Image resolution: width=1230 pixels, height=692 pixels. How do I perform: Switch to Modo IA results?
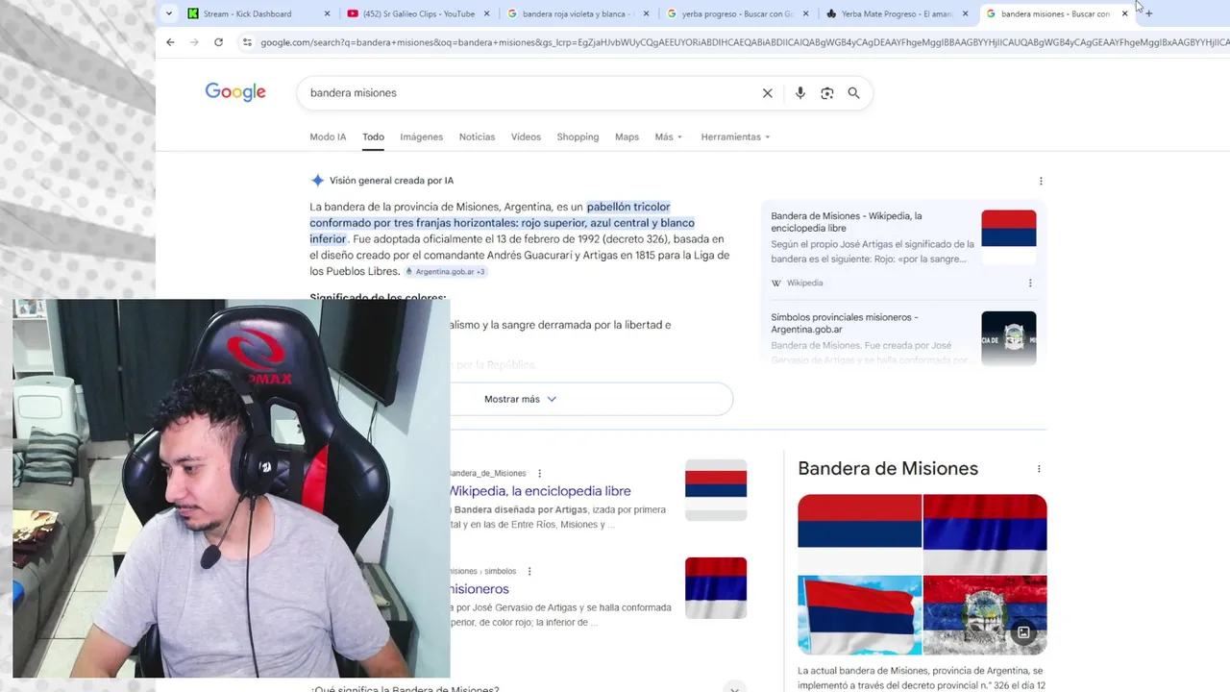click(x=328, y=136)
